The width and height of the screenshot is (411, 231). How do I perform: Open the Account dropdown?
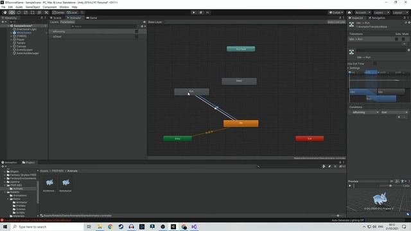[x=362, y=13]
